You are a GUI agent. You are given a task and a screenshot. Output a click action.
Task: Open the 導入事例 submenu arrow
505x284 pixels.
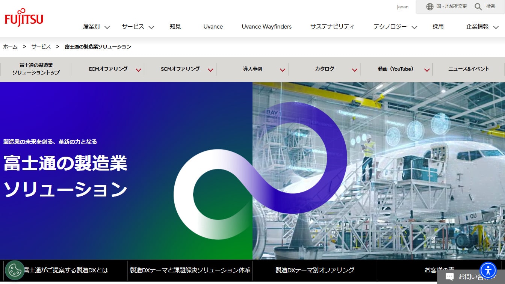(283, 70)
